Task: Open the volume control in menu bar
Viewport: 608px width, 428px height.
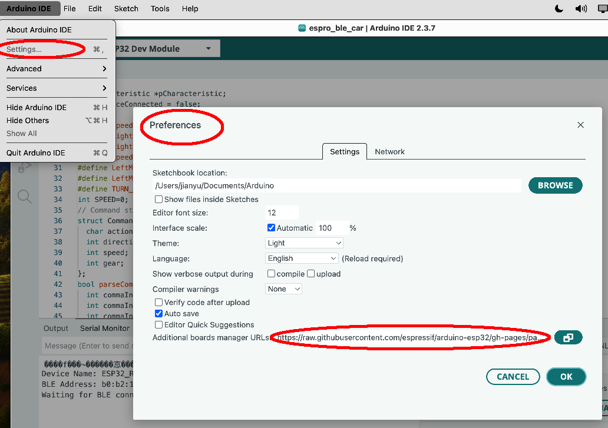Action: click(581, 8)
